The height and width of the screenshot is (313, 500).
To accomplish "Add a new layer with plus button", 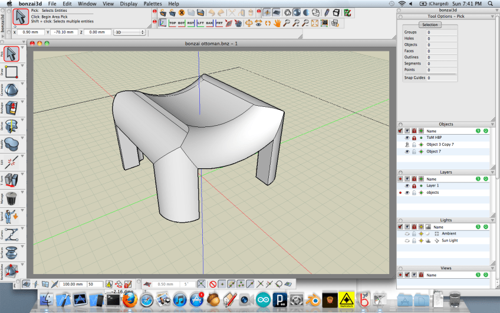I will point(478,179).
